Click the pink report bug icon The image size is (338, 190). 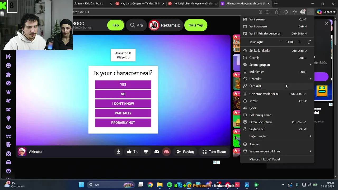coord(166,151)
